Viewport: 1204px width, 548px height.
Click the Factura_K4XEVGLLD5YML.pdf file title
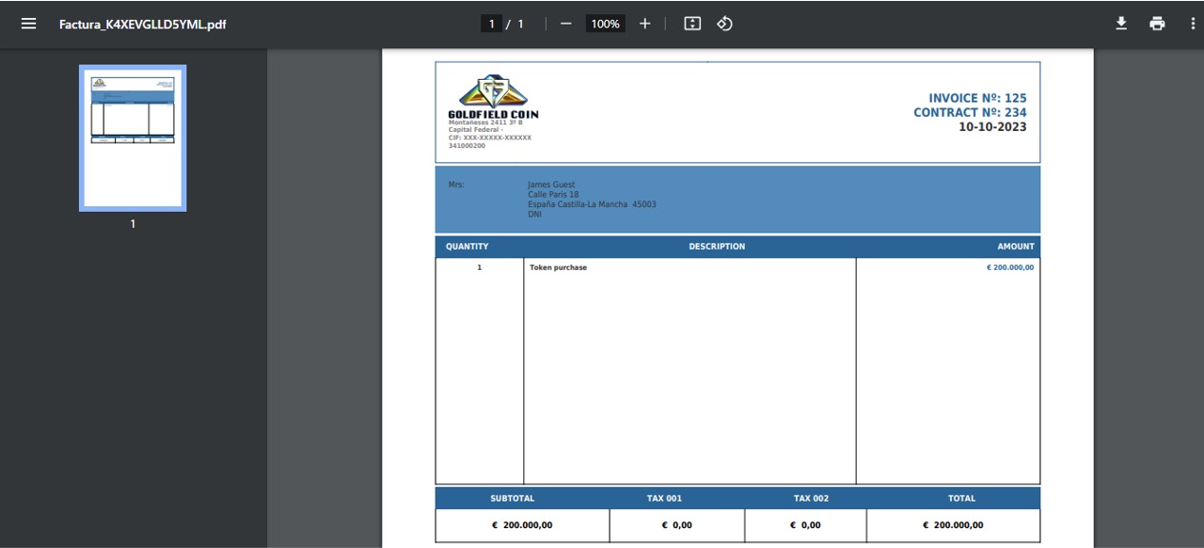pos(143,25)
